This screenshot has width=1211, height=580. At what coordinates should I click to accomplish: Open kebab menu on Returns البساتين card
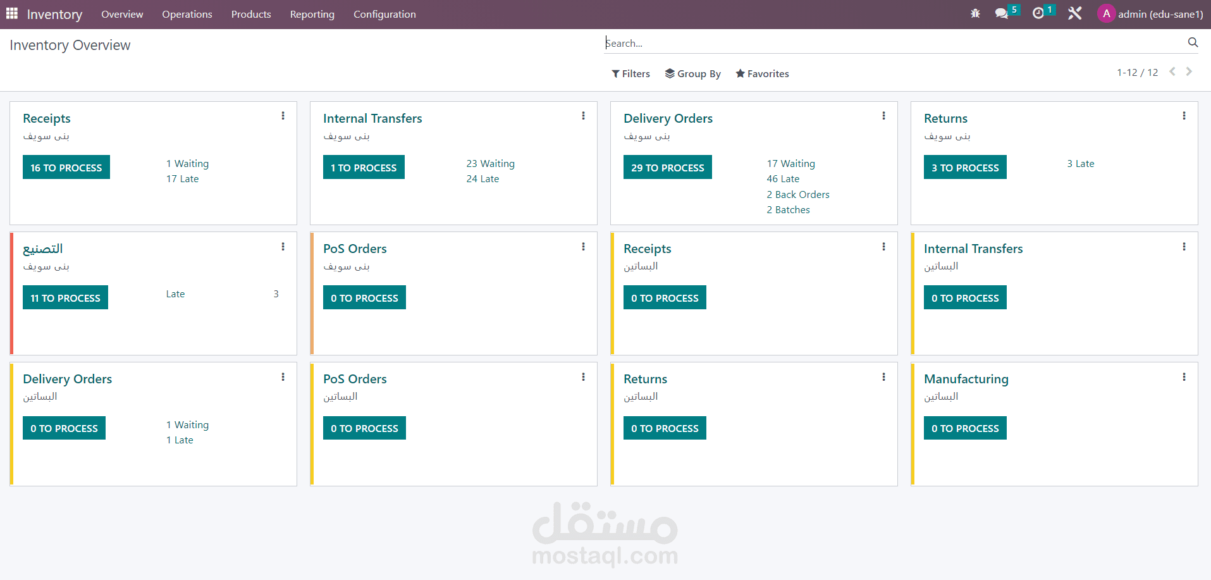click(x=883, y=377)
